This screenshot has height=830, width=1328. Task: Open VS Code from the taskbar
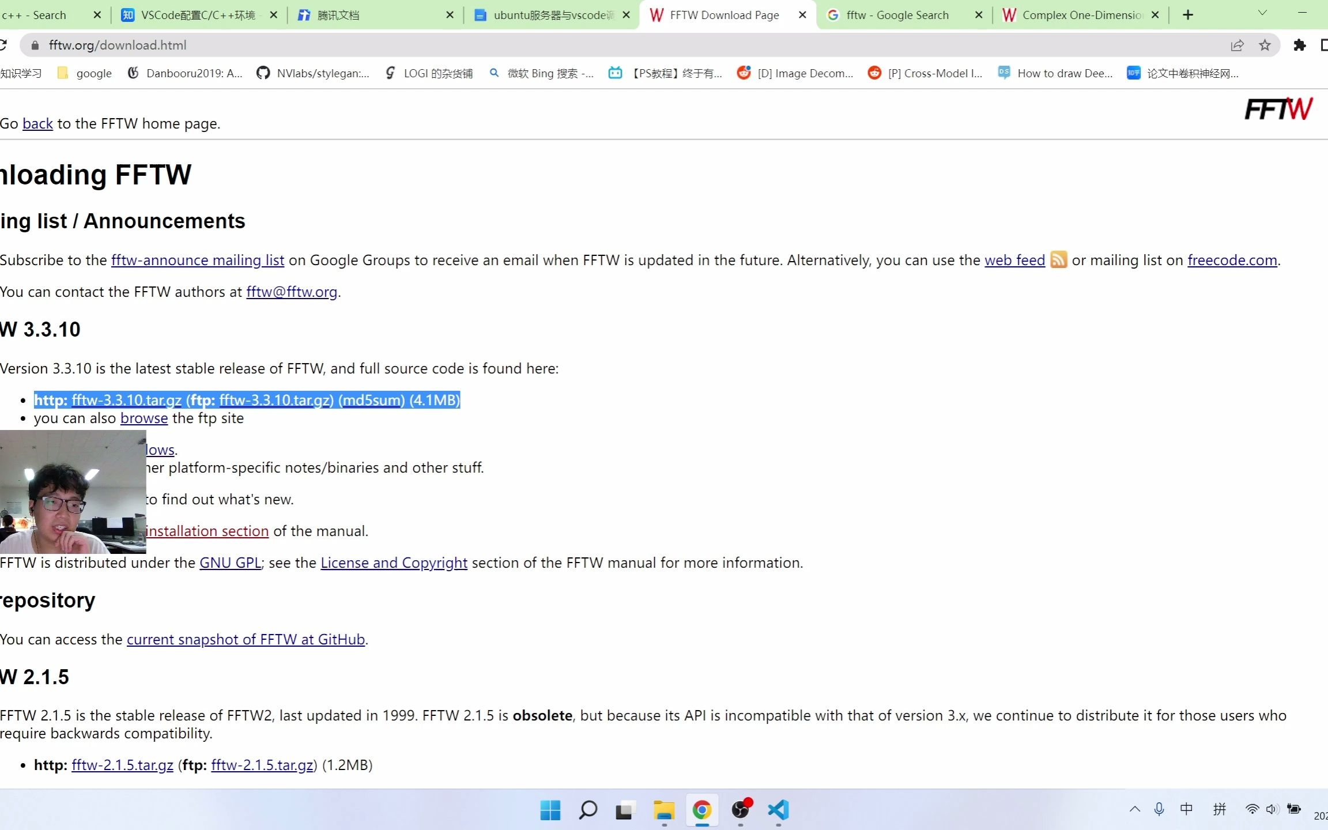778,810
